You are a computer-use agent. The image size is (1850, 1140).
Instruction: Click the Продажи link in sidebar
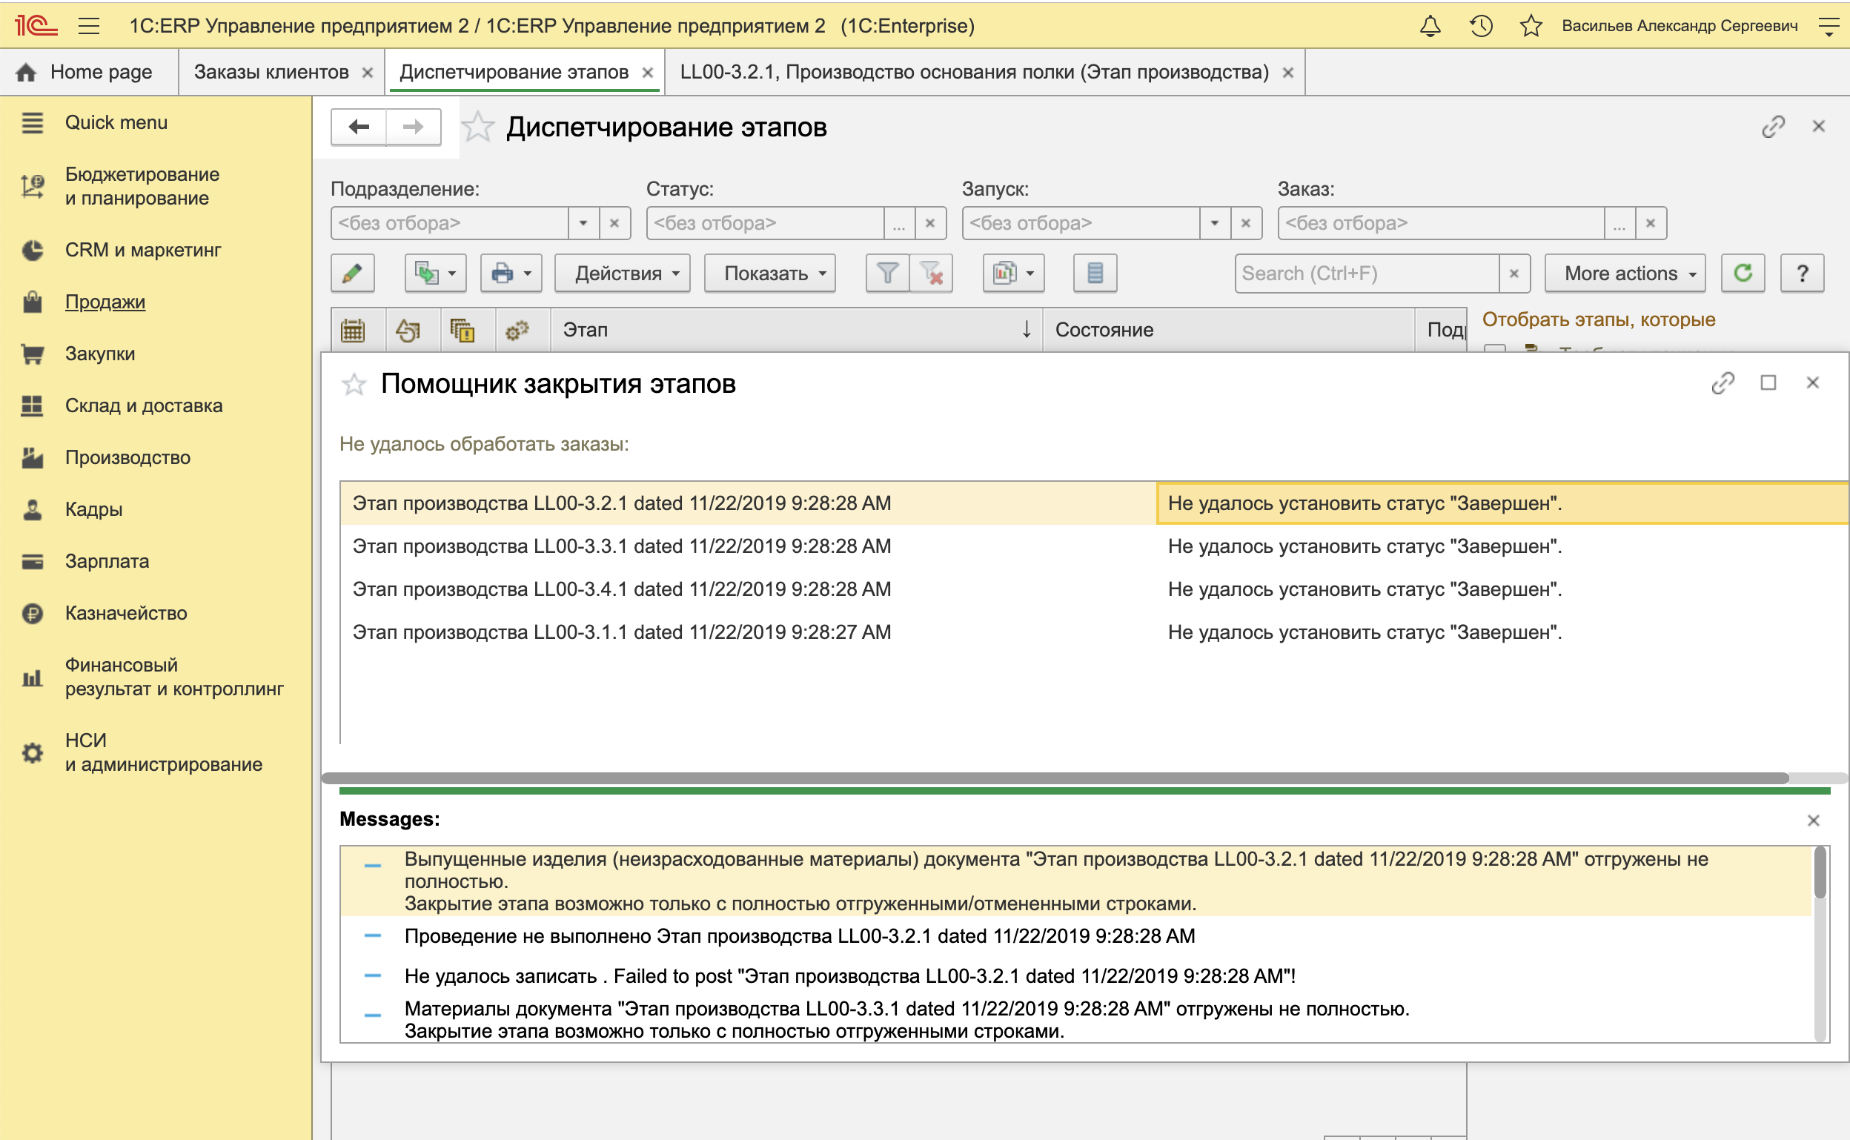click(105, 302)
